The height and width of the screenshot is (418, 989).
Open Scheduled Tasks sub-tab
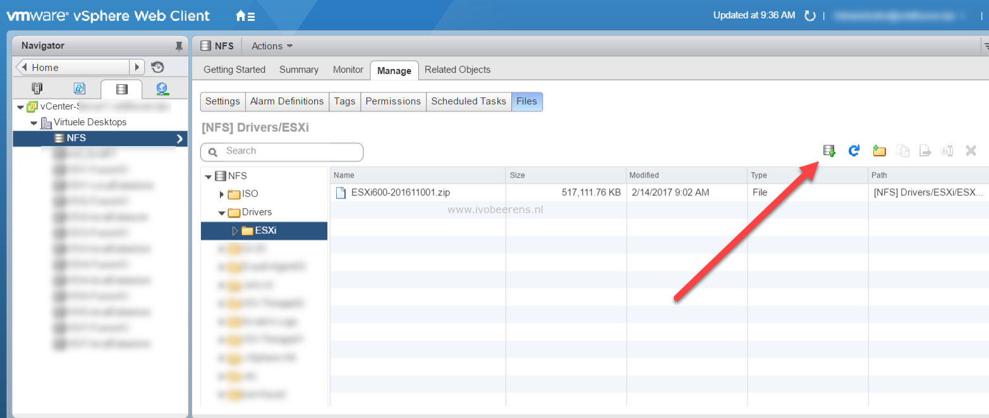point(468,101)
